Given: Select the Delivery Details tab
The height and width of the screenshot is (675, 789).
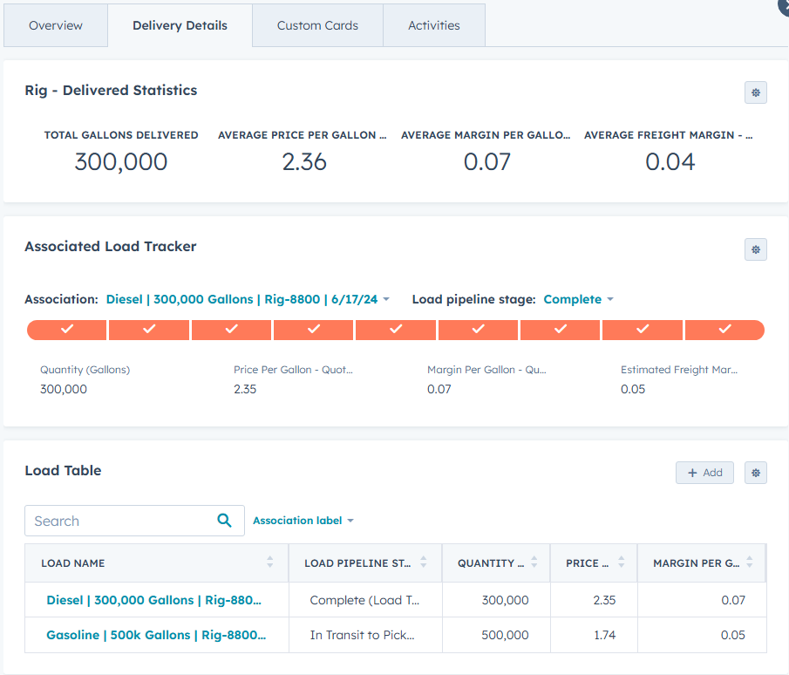Looking at the screenshot, I should click(180, 25).
